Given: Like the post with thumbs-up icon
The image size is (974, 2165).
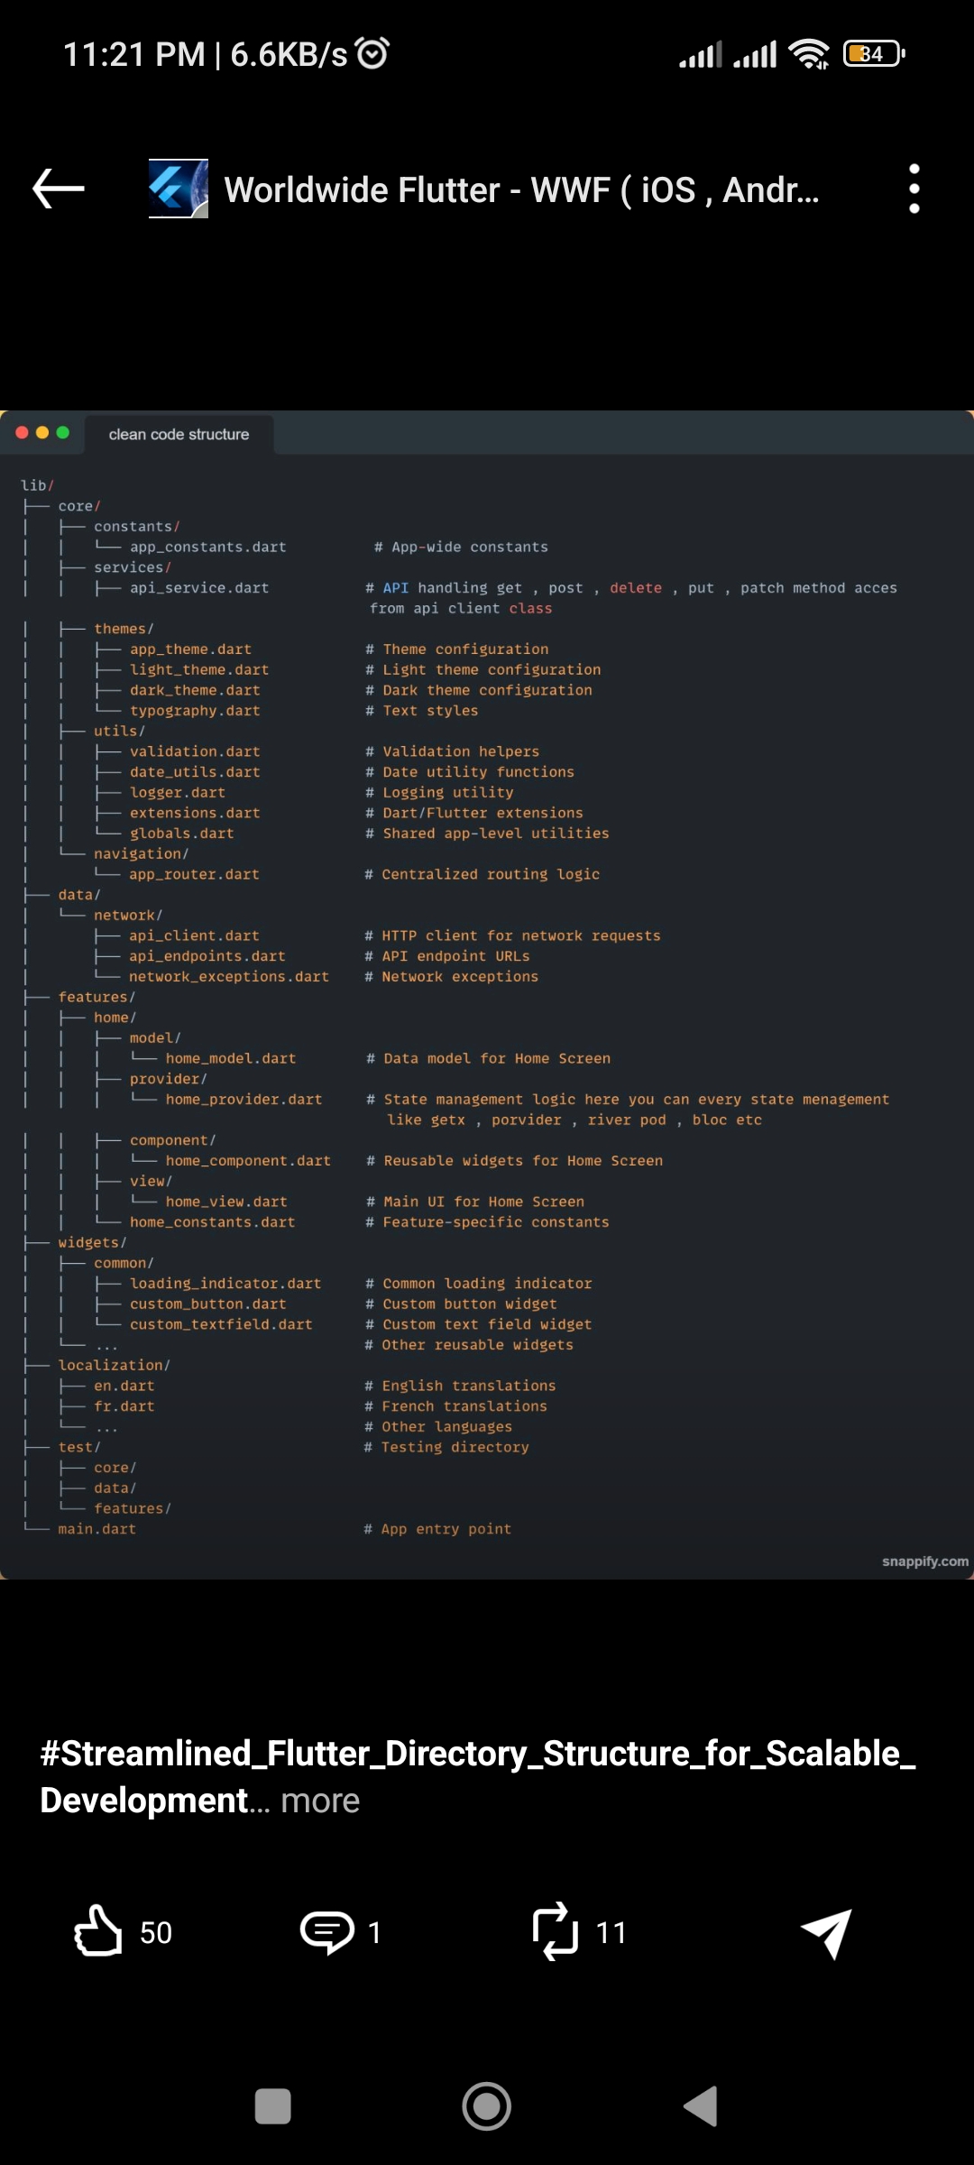Looking at the screenshot, I should [x=97, y=1930].
